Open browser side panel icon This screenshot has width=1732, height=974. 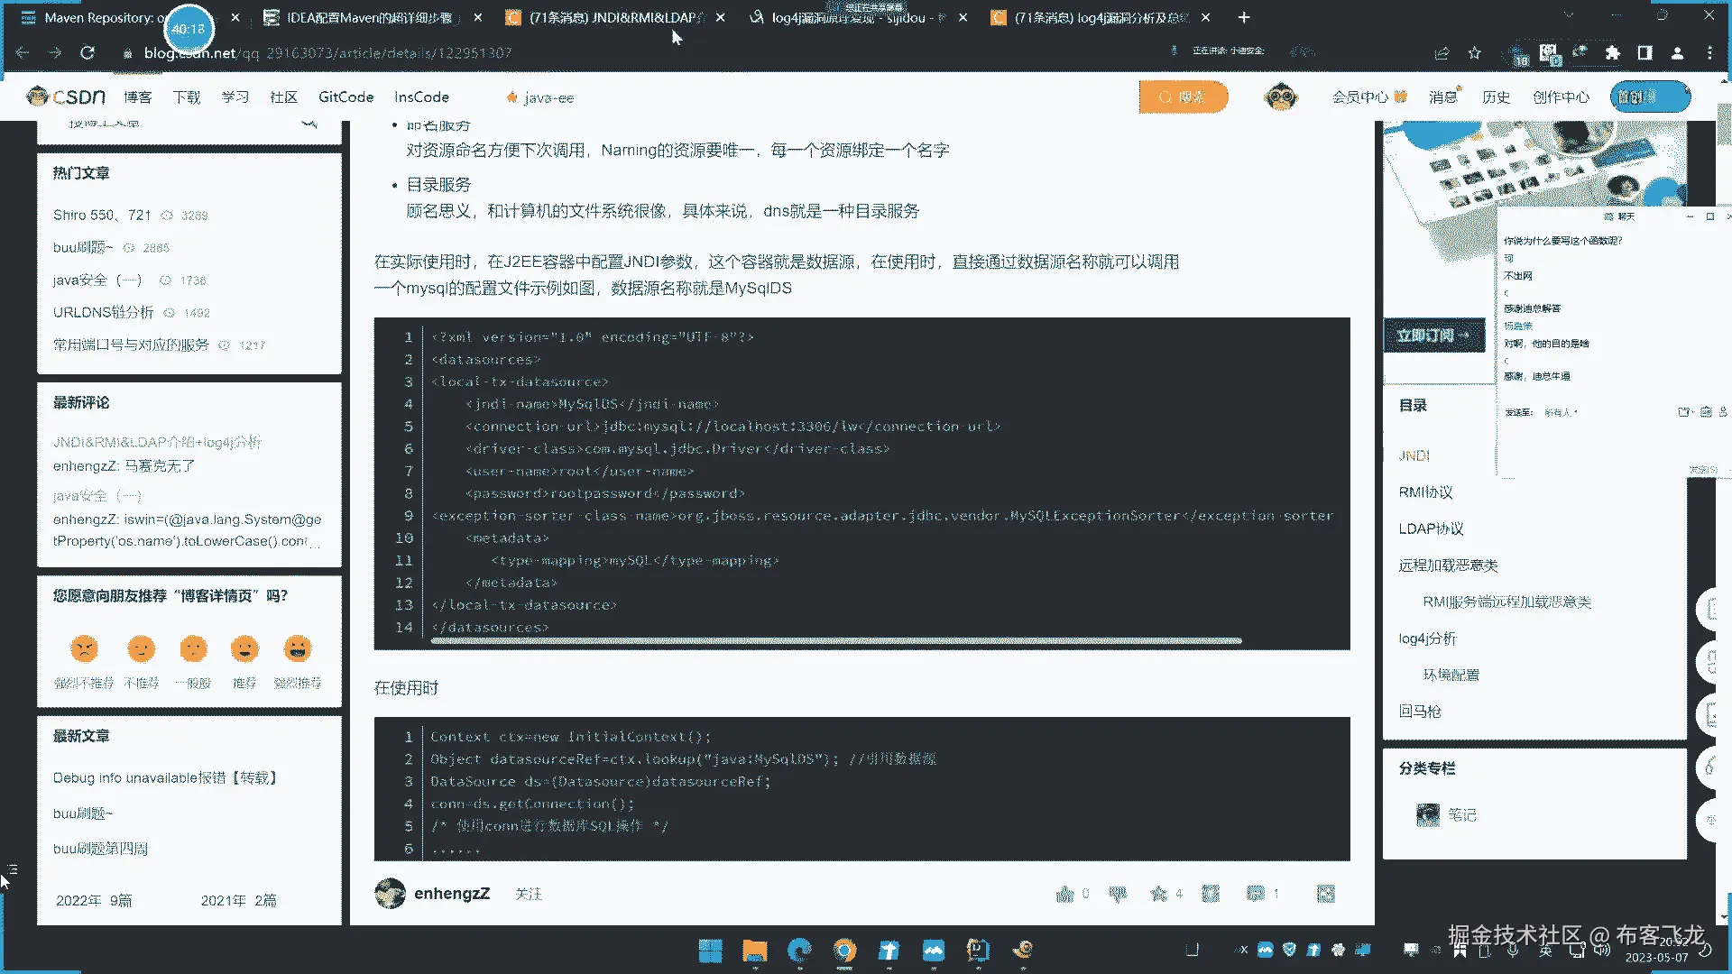click(x=1644, y=53)
